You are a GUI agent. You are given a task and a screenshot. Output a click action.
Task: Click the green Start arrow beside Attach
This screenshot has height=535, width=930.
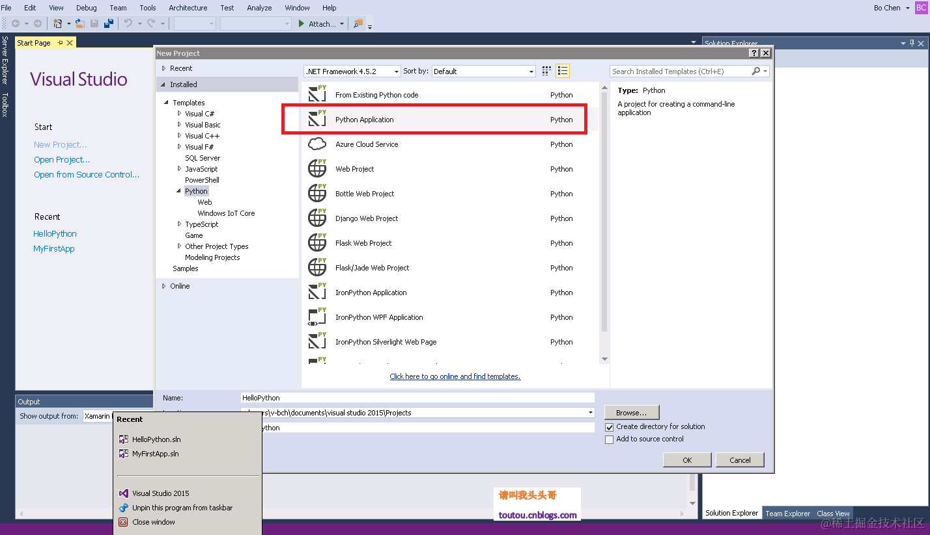click(301, 24)
